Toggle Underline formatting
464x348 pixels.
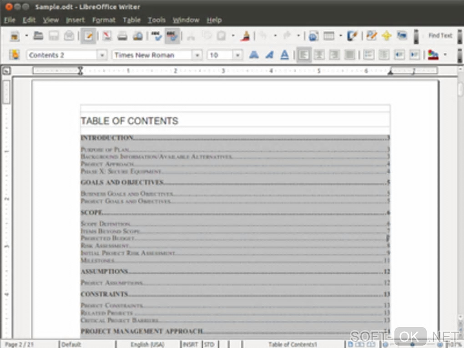[x=284, y=55]
